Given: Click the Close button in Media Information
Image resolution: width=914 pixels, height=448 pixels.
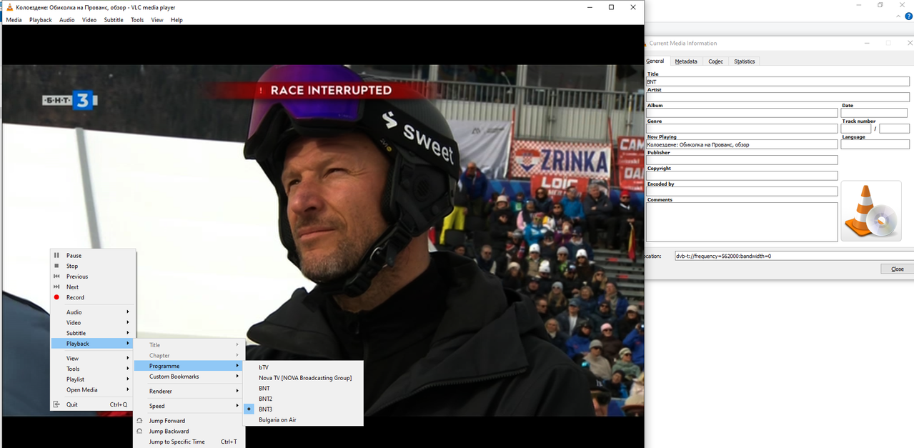Looking at the screenshot, I should pyautogui.click(x=898, y=269).
